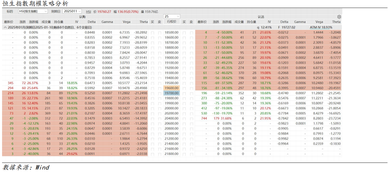Collapse the 2025年01月 expiry group row
The image size is (389, 172).
click(5, 27)
